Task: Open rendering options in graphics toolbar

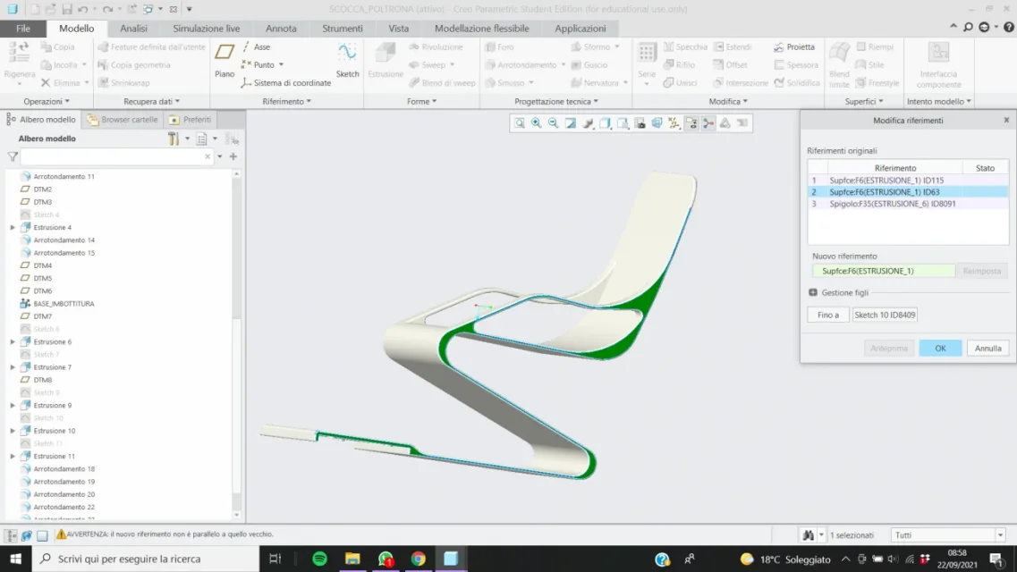Action: pos(589,123)
